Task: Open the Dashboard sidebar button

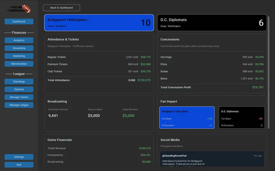Action: 19,21
